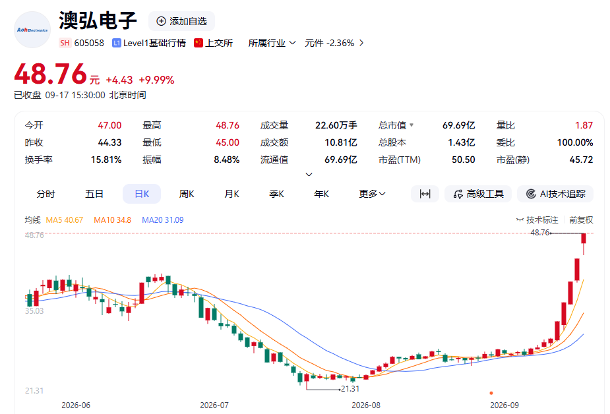Click 委比 value 100.00%

tap(575, 142)
